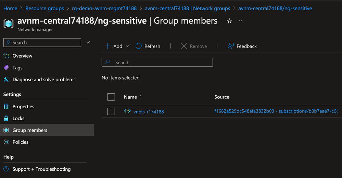Click the 'Network manager' subtitle text
Screen dimensions: 342x178
click(35, 30)
